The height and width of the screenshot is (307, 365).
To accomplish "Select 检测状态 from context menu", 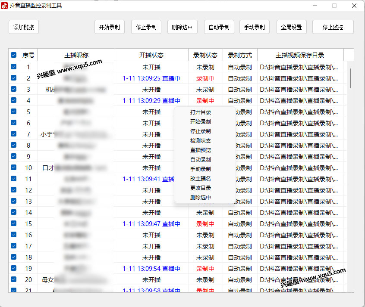I will coord(201,141).
